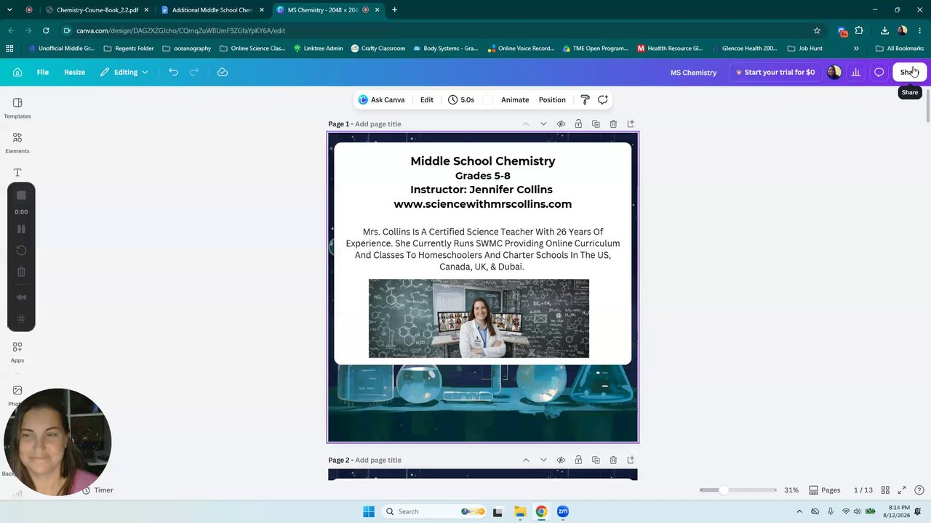Go to Canva home via house icon
The image size is (931, 523).
(x=17, y=72)
